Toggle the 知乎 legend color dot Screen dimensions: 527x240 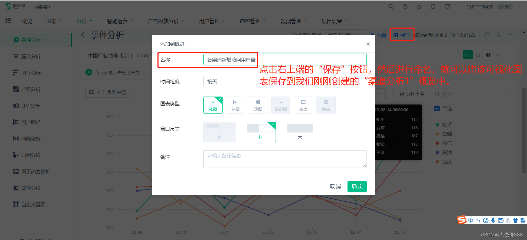click(437, 125)
